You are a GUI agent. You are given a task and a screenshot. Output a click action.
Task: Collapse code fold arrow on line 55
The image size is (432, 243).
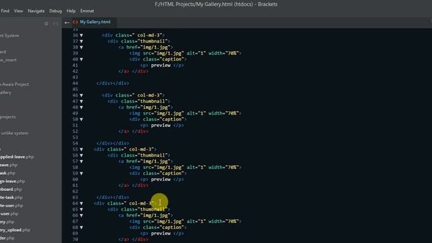pos(81,149)
